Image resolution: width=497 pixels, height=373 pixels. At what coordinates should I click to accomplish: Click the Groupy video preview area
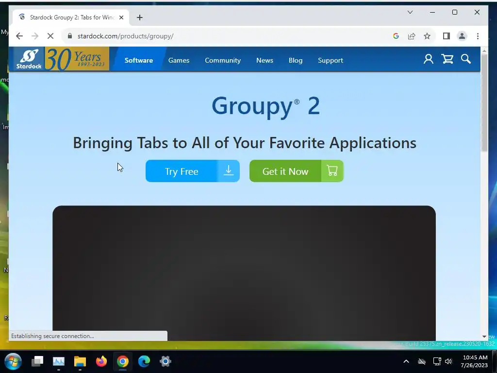tap(244, 273)
